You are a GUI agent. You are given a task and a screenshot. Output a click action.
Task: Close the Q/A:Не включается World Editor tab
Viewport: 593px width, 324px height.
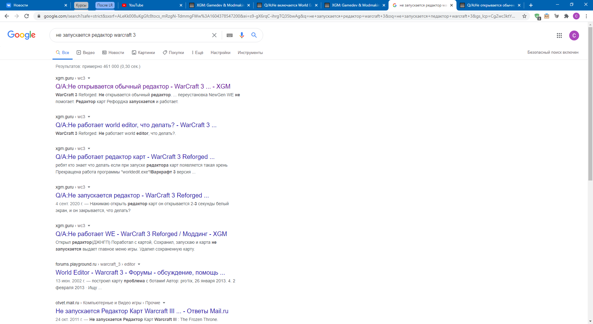(316, 5)
